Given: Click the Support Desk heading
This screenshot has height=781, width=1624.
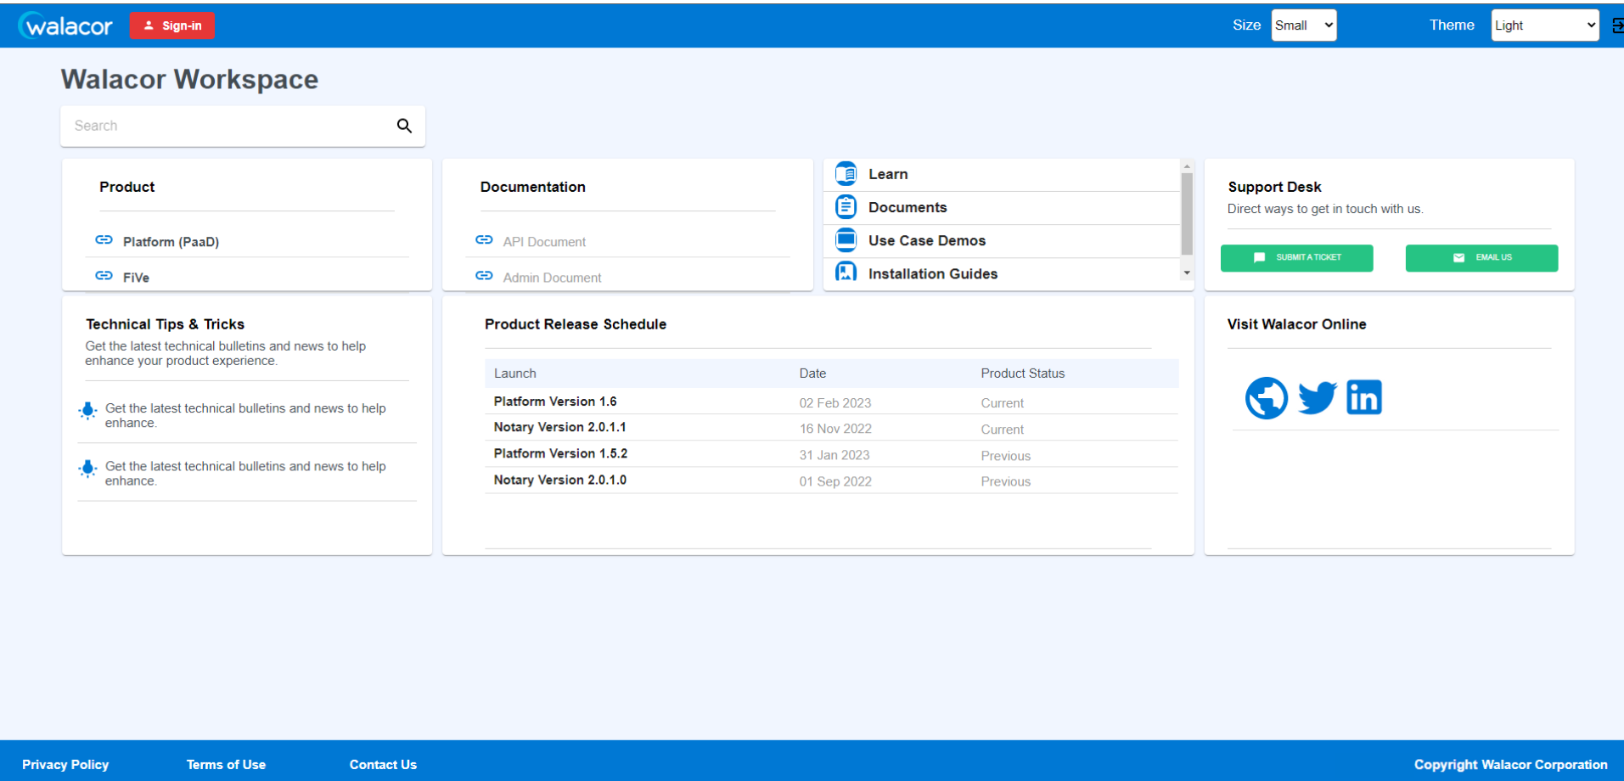Looking at the screenshot, I should click(x=1274, y=187).
